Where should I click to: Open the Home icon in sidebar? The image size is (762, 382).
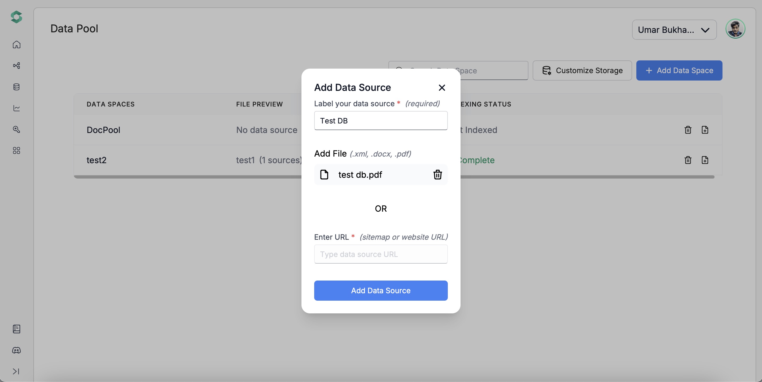point(16,44)
